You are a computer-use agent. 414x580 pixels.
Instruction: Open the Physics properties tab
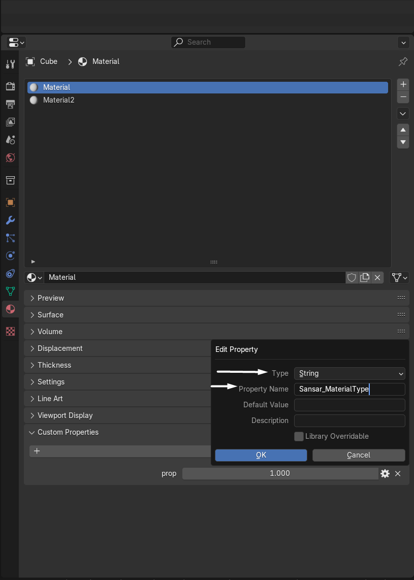(10, 255)
